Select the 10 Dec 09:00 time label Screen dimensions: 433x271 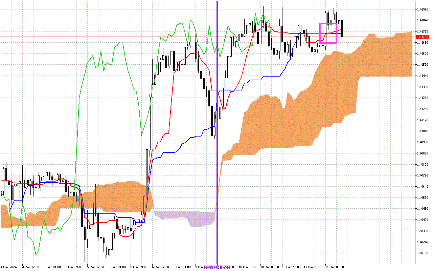coord(270,267)
